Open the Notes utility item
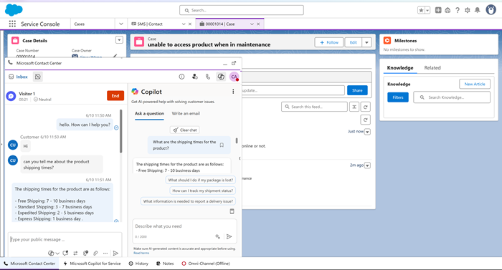502x270 pixels. click(165, 264)
